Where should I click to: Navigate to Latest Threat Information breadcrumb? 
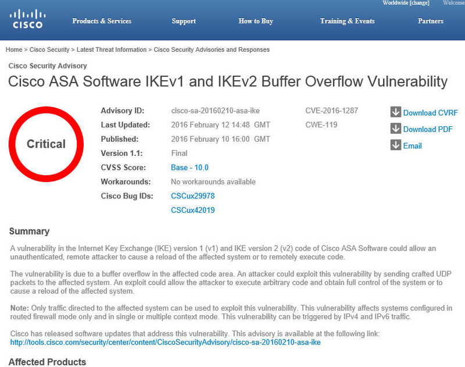click(112, 50)
